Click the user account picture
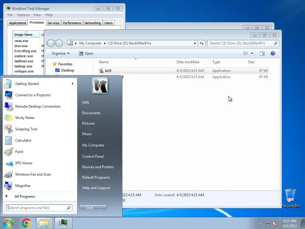305x229 pixels. coord(100,86)
